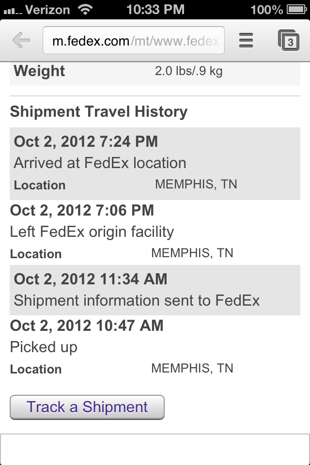The image size is (310, 465).
Task: Tap MEMPHIS, TN under Picked up
Action: pos(192,368)
